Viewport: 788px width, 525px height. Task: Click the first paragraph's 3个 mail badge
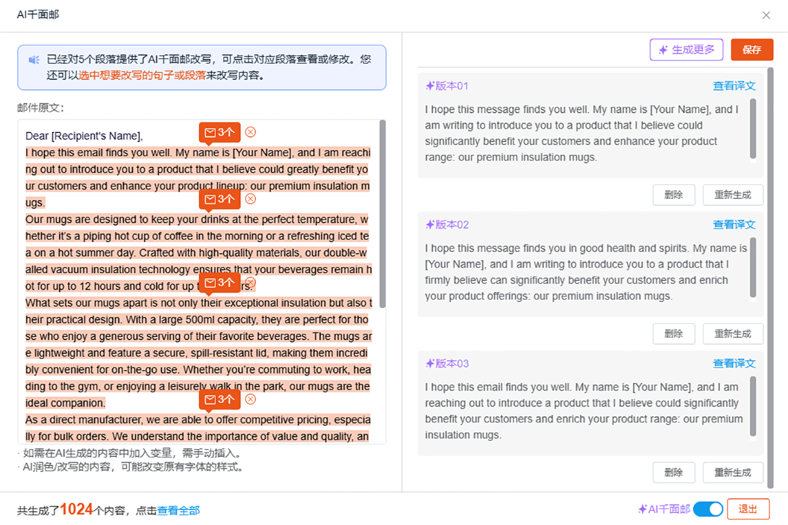pos(219,133)
